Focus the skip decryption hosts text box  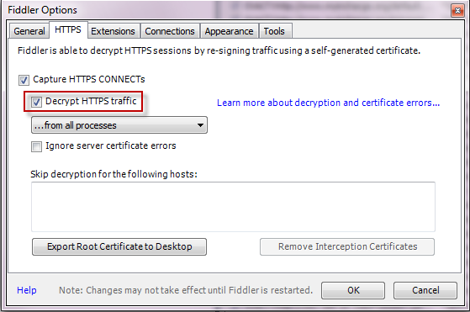click(233, 207)
